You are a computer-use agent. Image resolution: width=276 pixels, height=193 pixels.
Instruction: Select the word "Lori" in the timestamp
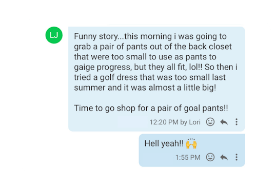pos(194,122)
